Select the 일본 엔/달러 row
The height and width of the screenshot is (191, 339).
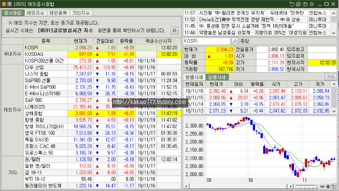[102, 166]
